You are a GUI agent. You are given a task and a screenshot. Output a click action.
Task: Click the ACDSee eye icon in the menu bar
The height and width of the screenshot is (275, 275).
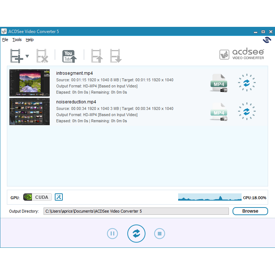coord(267,40)
